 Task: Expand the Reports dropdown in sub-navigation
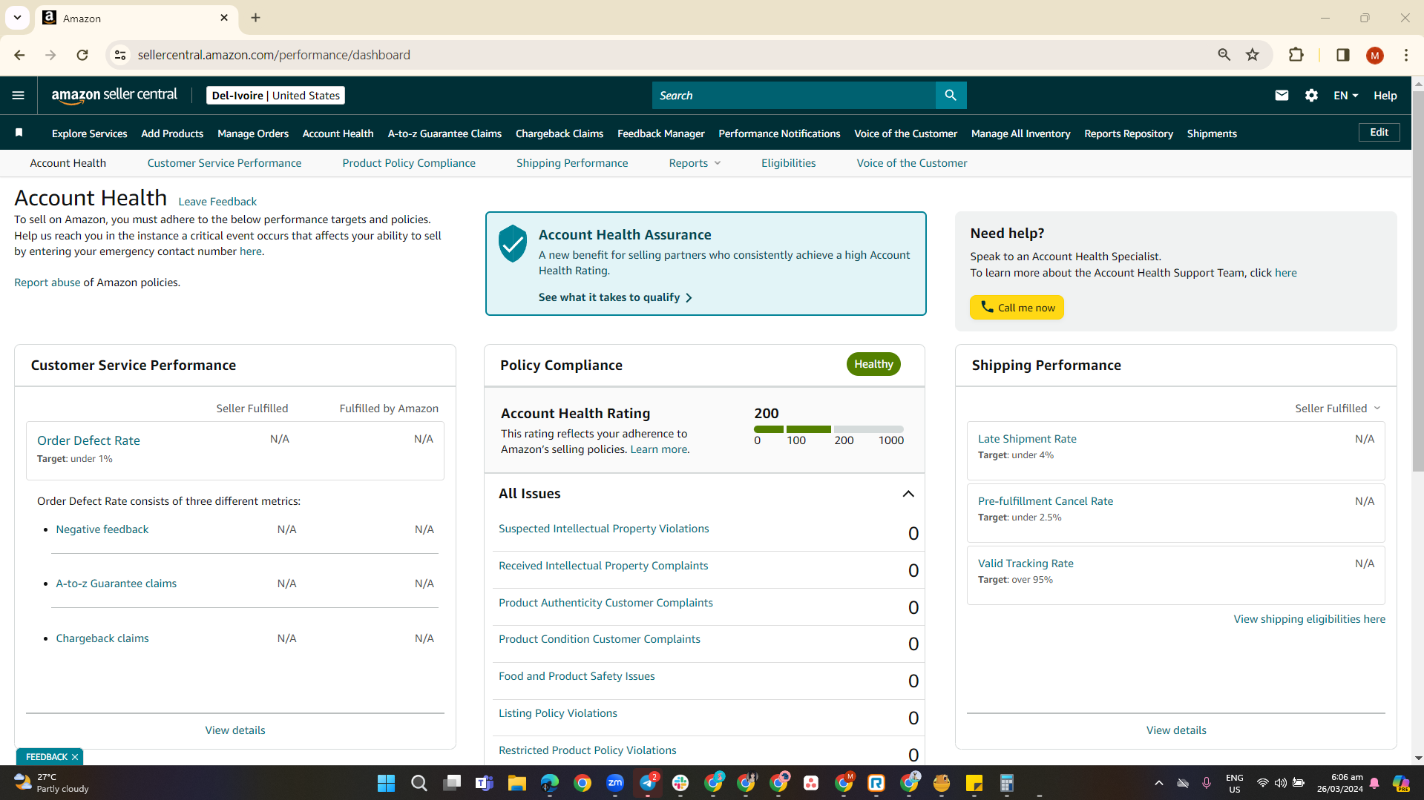(x=695, y=163)
